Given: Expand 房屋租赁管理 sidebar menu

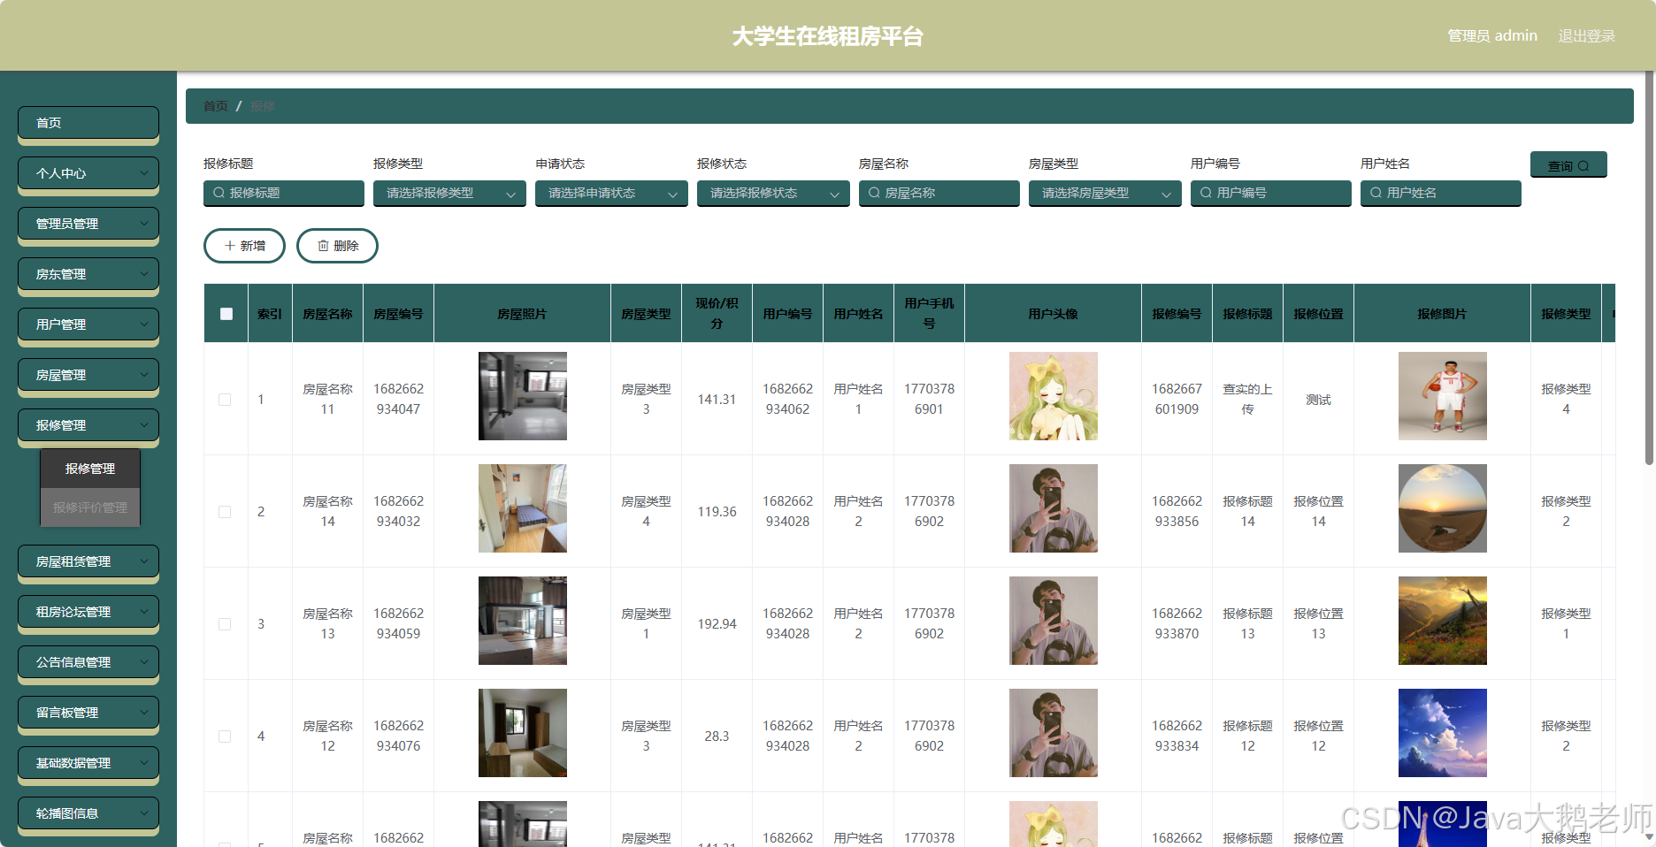Looking at the screenshot, I should coord(88,561).
